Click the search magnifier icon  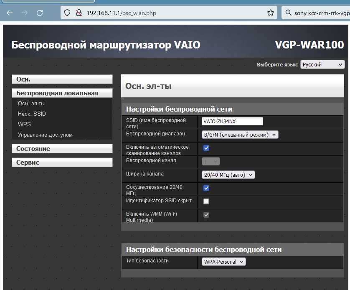coord(288,13)
